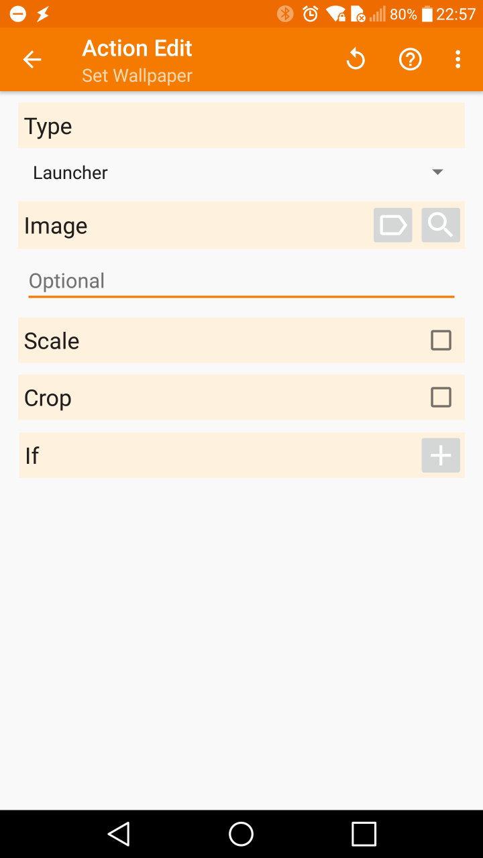Tap the Type section header
The image size is (483, 858).
48,126
